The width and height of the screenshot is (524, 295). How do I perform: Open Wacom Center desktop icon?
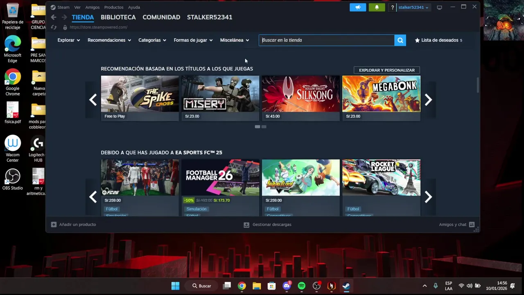pyautogui.click(x=13, y=149)
